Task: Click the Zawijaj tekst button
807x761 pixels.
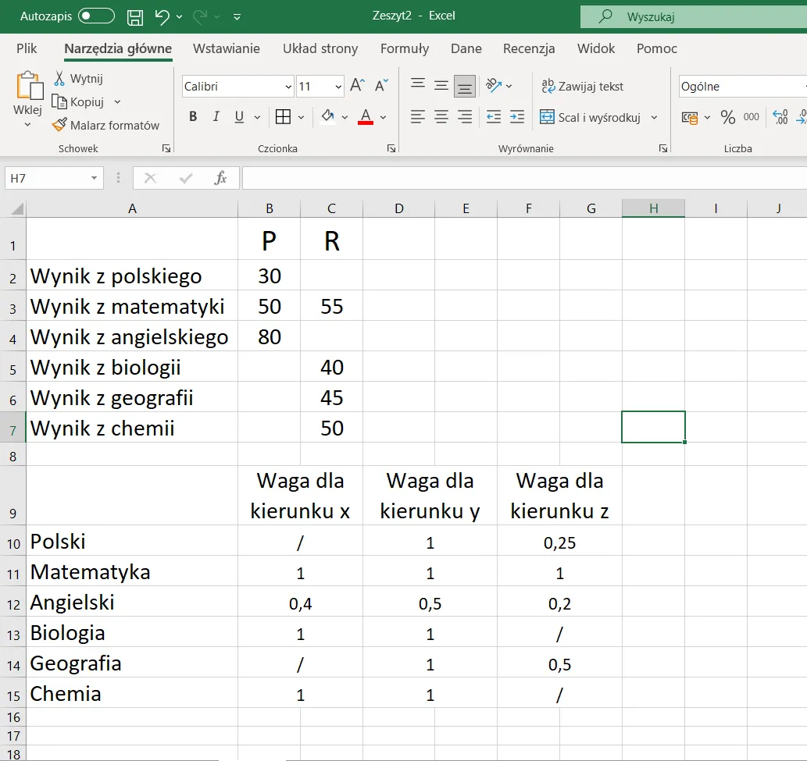Action: coord(582,87)
